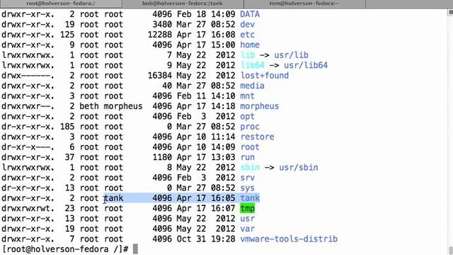
Task: Click the DATA directory name
Action: (x=250, y=14)
